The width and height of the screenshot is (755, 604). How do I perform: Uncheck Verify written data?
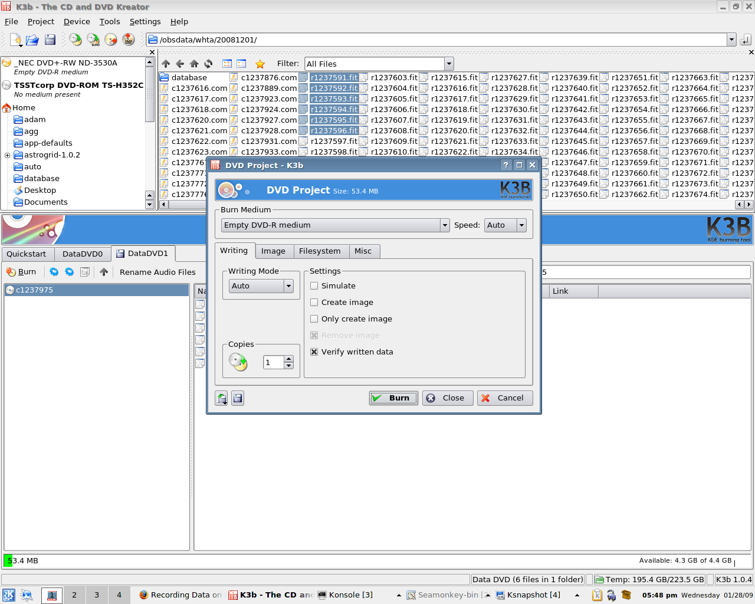pos(314,352)
